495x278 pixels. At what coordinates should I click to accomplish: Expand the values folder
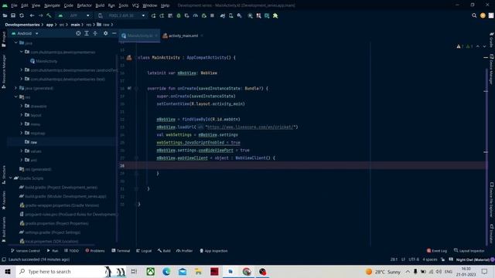tap(22, 151)
